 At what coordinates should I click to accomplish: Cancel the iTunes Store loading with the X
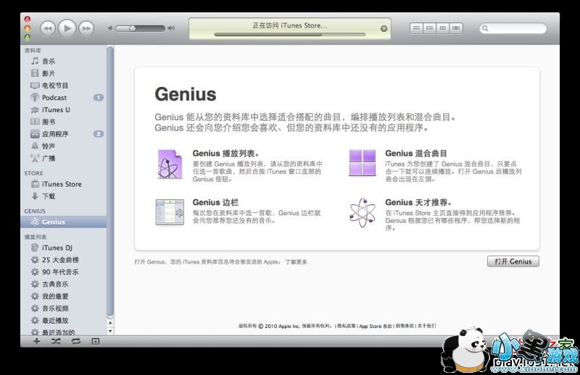384,28
